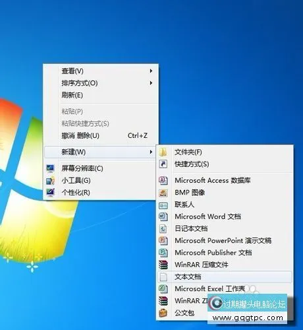
Task: Click the blank page icon beside 文本文档
Action: [x=163, y=277]
